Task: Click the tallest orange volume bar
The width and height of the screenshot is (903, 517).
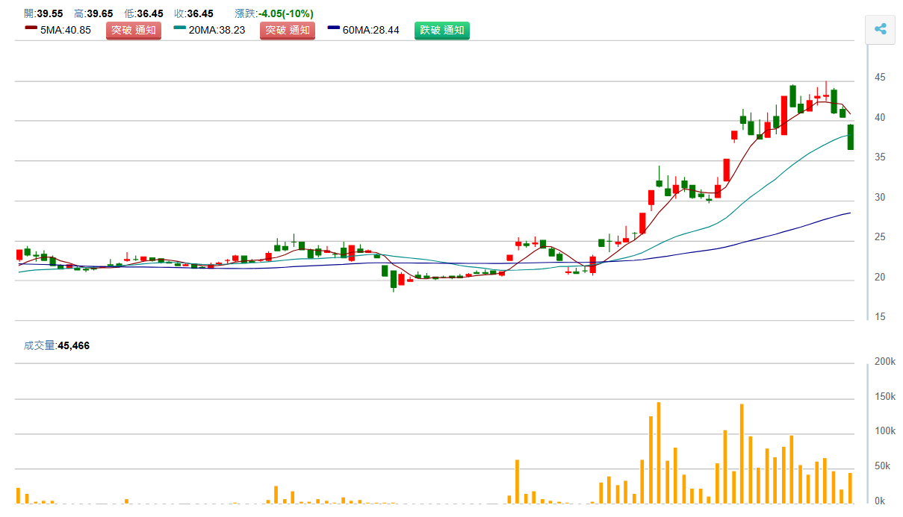Action: (x=659, y=452)
